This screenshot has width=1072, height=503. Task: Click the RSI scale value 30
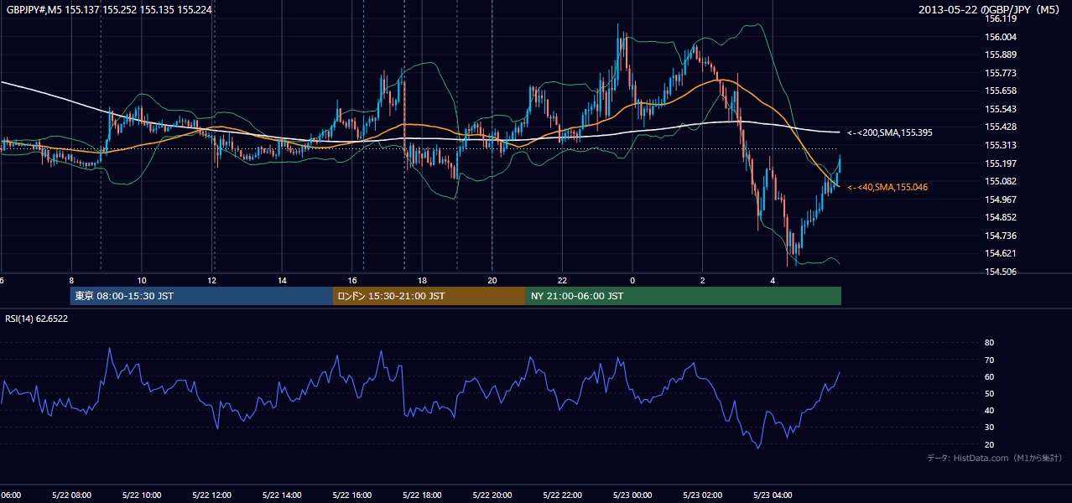click(x=990, y=428)
